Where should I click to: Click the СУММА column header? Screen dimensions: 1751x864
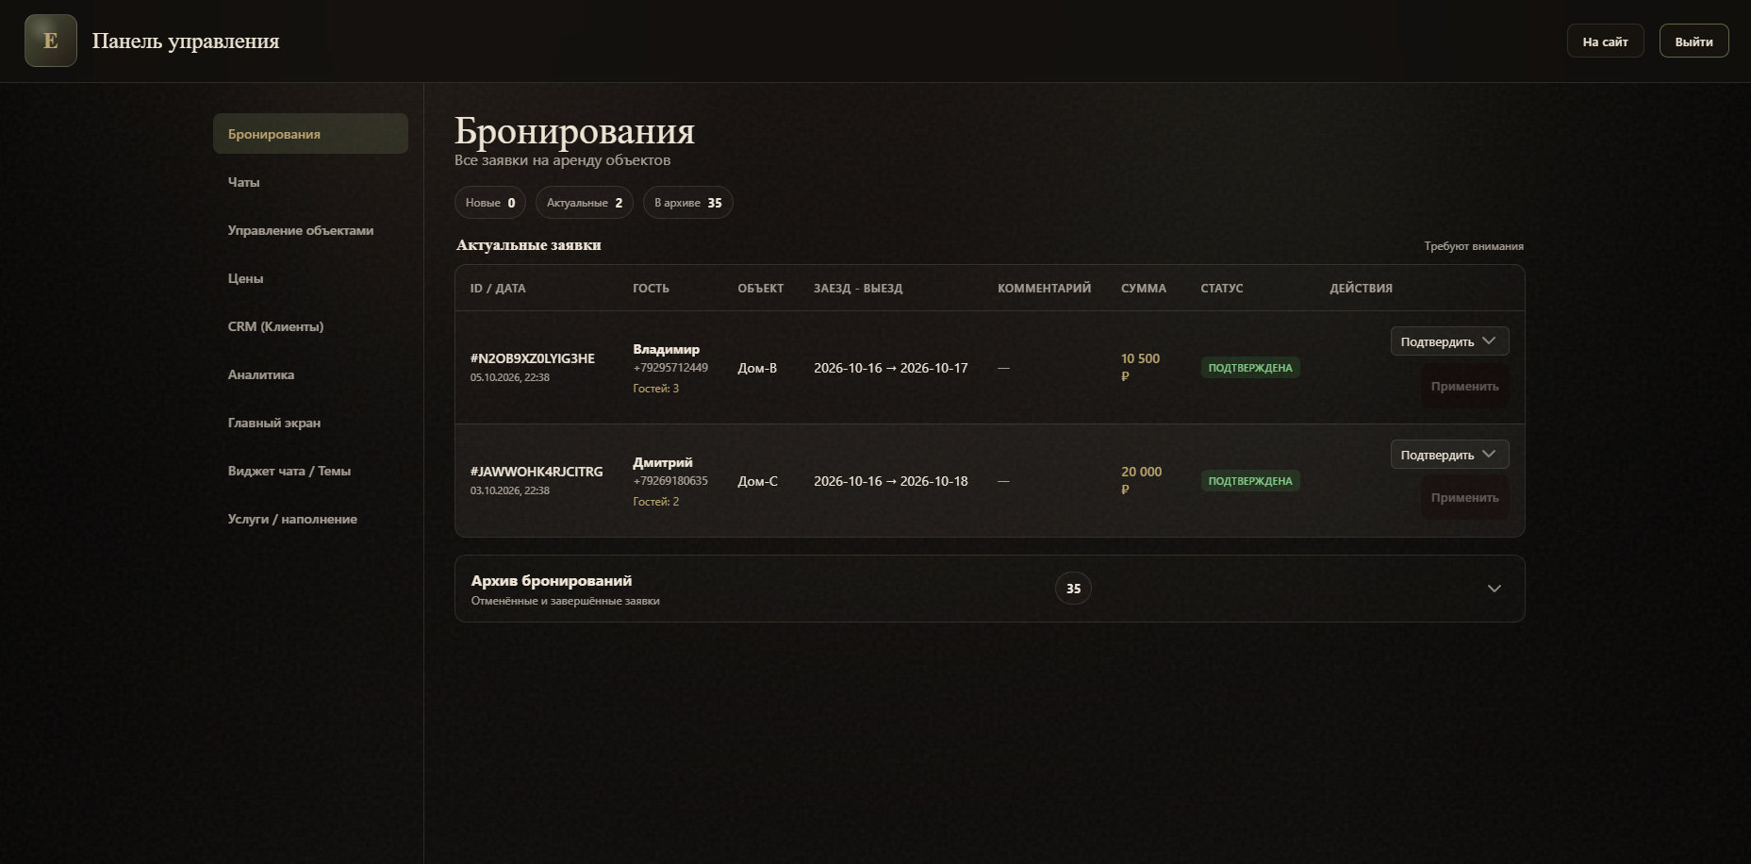tap(1144, 289)
